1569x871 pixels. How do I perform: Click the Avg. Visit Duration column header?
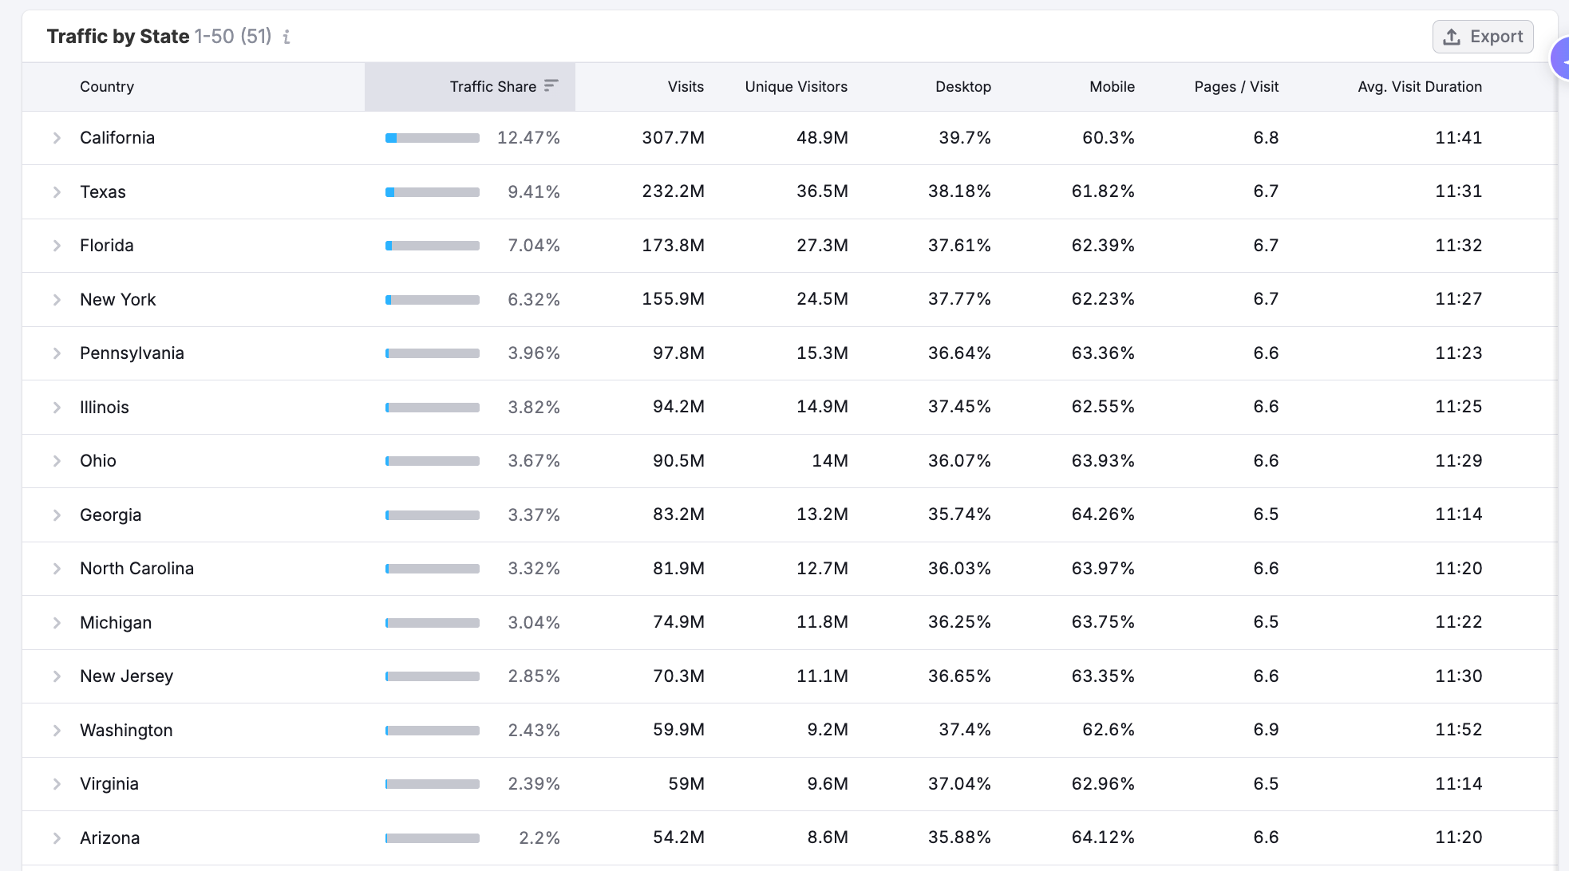click(1419, 86)
